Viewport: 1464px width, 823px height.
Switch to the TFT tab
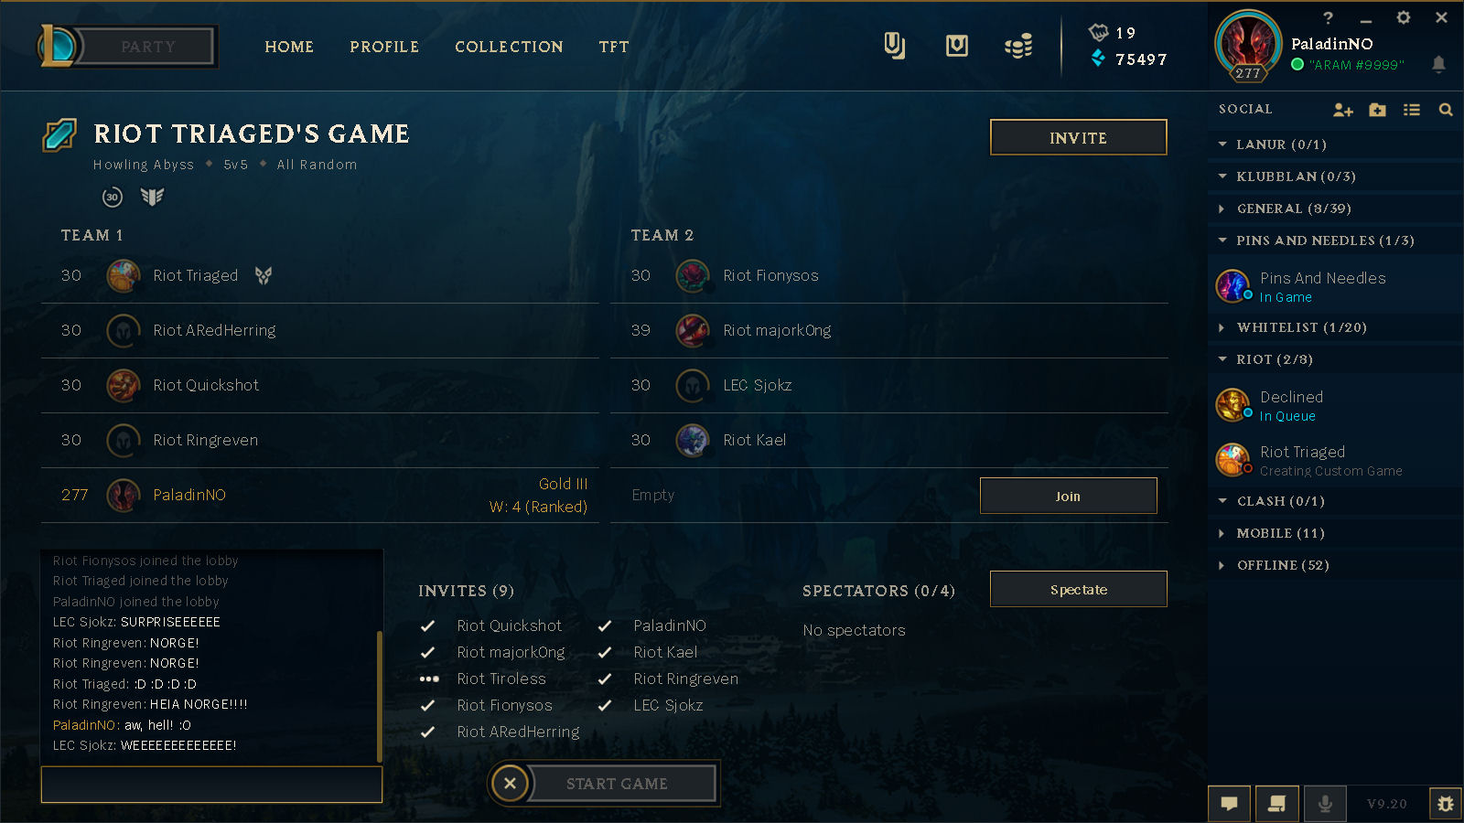[x=614, y=47]
